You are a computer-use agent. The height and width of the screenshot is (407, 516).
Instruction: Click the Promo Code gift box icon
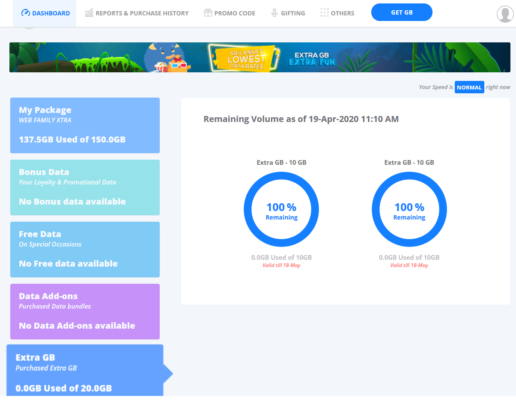point(208,13)
